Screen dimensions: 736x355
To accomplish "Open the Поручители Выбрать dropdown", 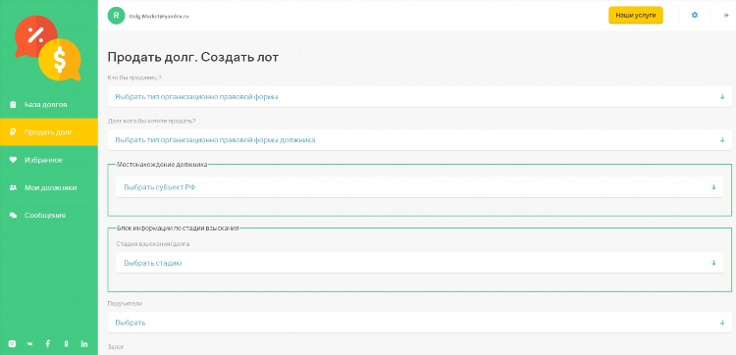I will [420, 323].
